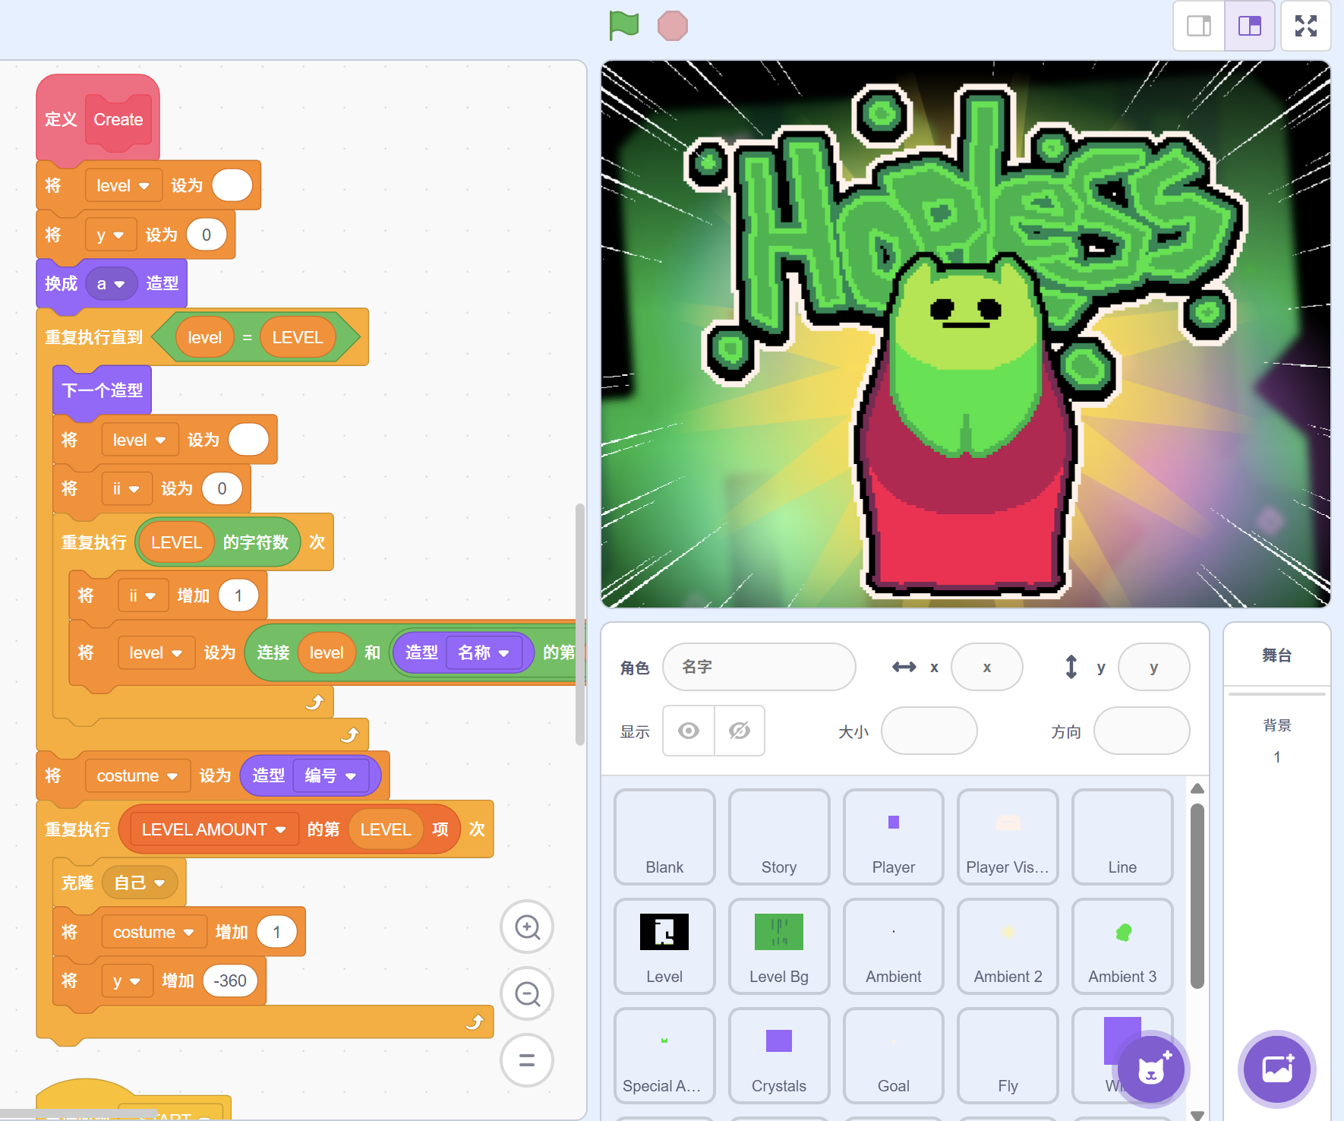Viewport: 1344px width, 1121px height.
Task: Zoom out of the code workspace
Action: point(527,993)
